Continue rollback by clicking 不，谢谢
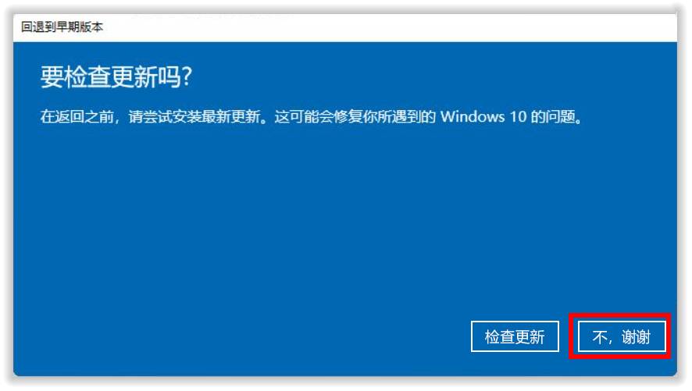The width and height of the screenshot is (692, 391). coord(622,336)
